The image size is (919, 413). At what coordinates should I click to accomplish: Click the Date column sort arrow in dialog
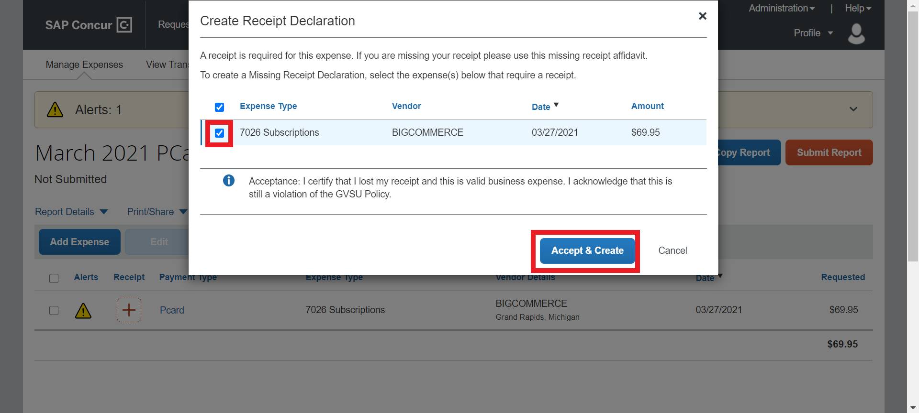click(x=556, y=105)
